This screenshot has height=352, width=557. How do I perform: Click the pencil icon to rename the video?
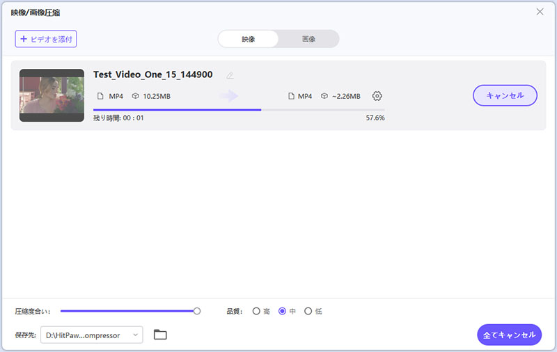click(x=230, y=75)
